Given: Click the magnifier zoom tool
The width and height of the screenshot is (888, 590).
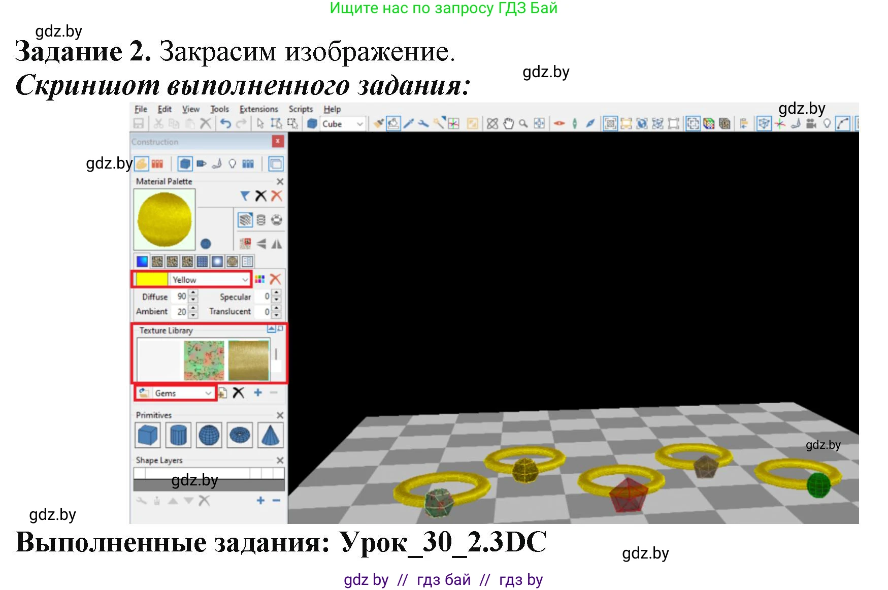Looking at the screenshot, I should tap(523, 123).
